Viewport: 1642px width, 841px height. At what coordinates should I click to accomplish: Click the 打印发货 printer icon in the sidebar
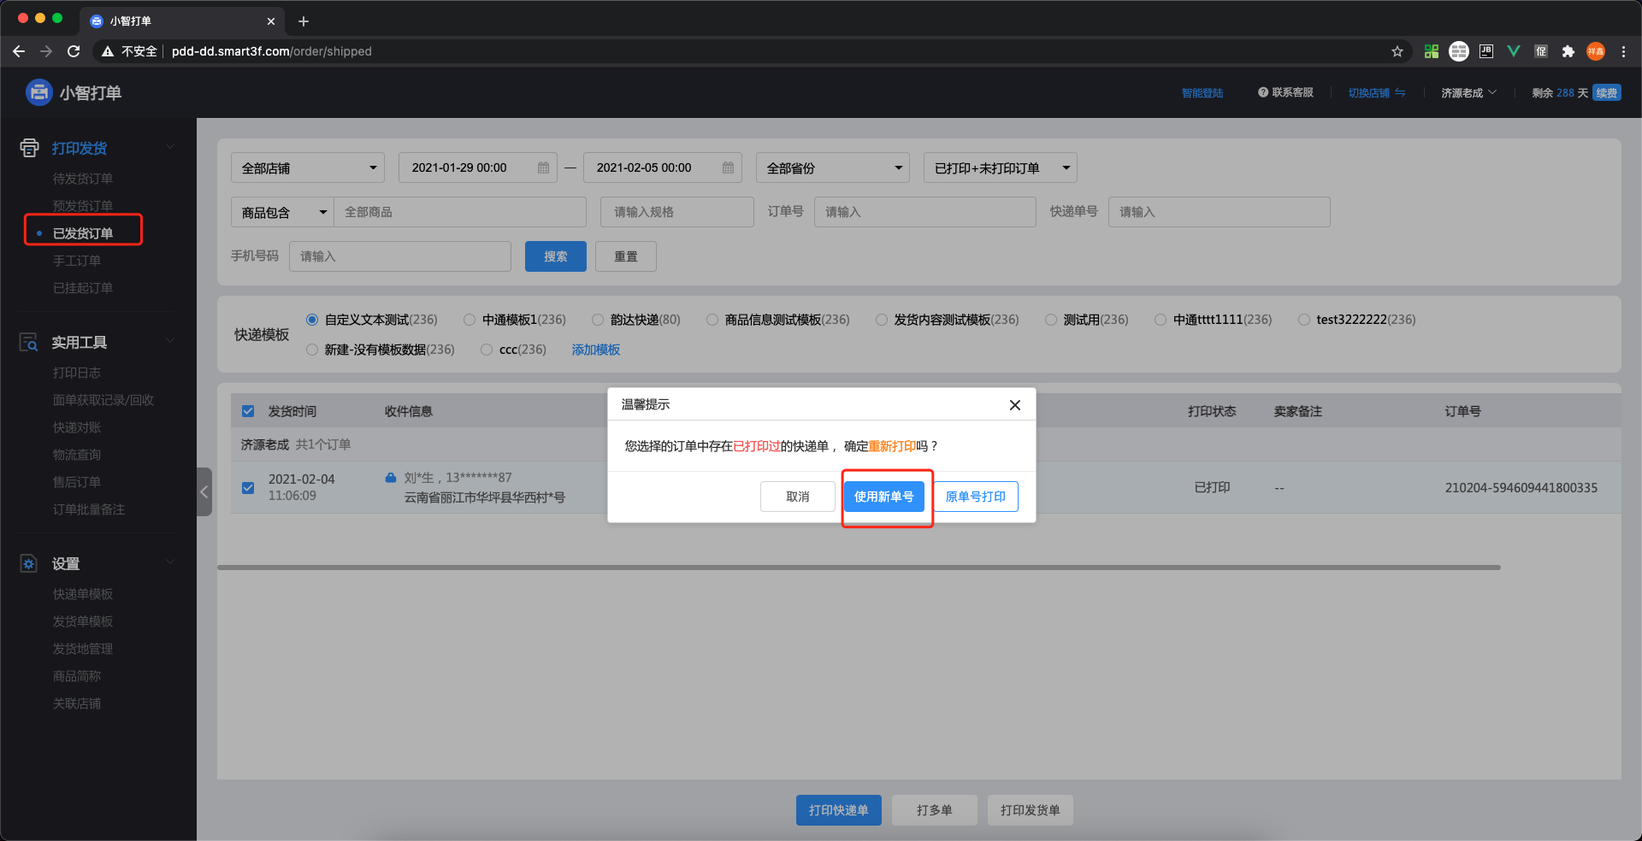(x=29, y=148)
